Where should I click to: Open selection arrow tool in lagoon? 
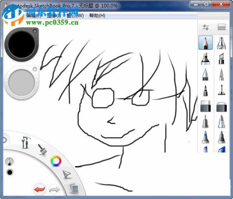pos(66,174)
